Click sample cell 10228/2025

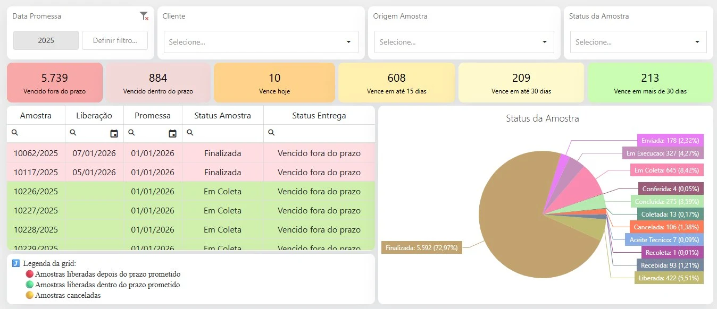click(x=36, y=229)
